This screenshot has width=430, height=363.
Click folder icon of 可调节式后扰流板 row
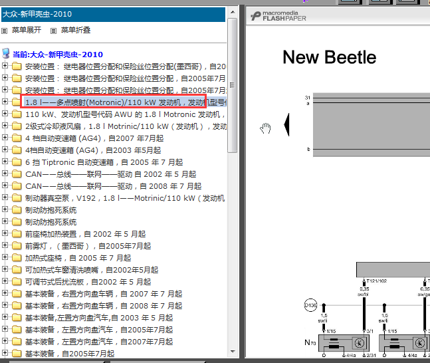[17, 281]
